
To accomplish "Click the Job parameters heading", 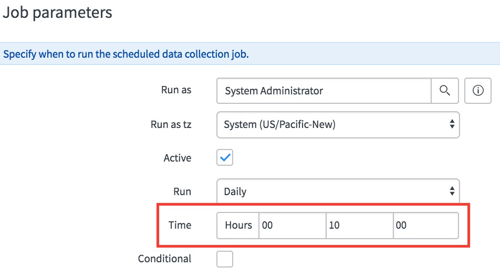I will pos(57,13).
